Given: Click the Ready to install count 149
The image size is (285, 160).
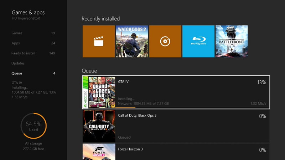Looking at the screenshot, I should [x=52, y=53].
